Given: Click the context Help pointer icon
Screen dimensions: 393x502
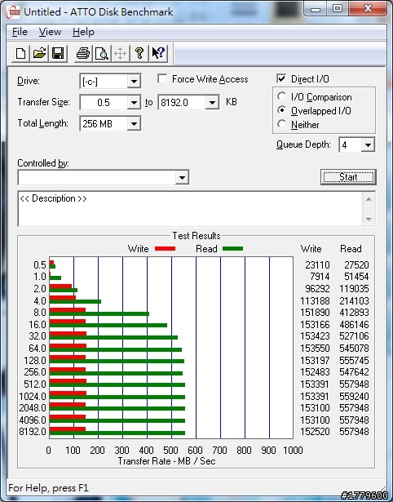Looking at the screenshot, I should click(158, 53).
